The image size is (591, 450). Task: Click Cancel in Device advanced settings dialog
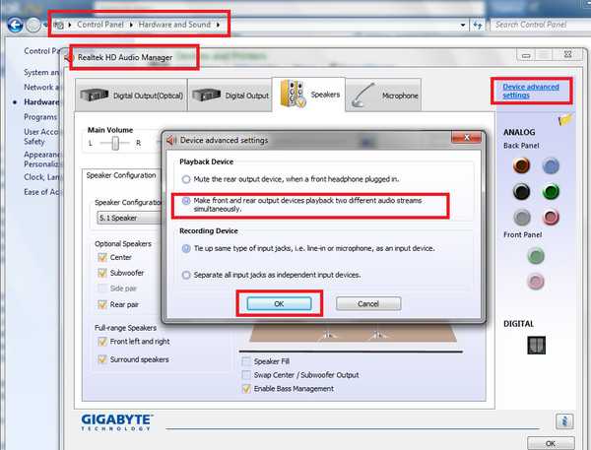(368, 303)
